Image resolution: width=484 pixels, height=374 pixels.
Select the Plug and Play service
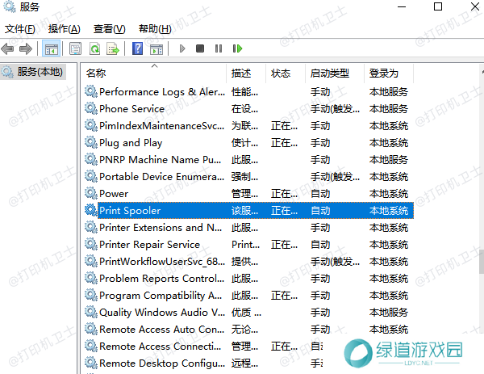tap(248, 142)
